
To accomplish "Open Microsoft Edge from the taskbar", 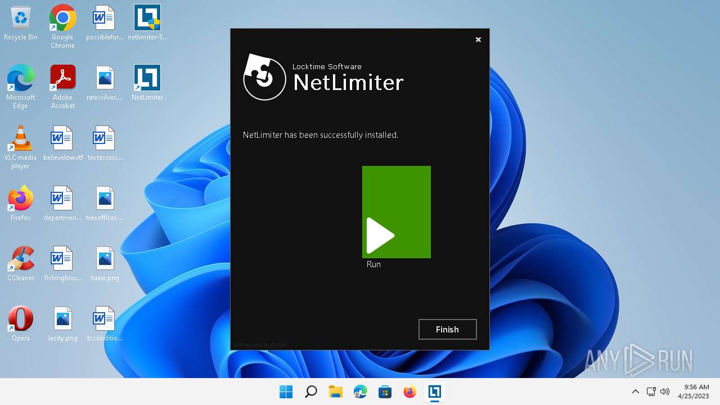I will [360, 391].
